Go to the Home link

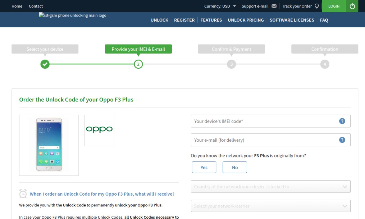pyautogui.click(x=17, y=6)
